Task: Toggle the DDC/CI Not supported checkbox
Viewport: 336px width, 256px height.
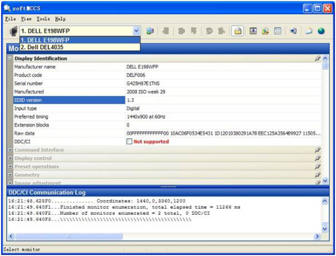Action: (x=129, y=141)
